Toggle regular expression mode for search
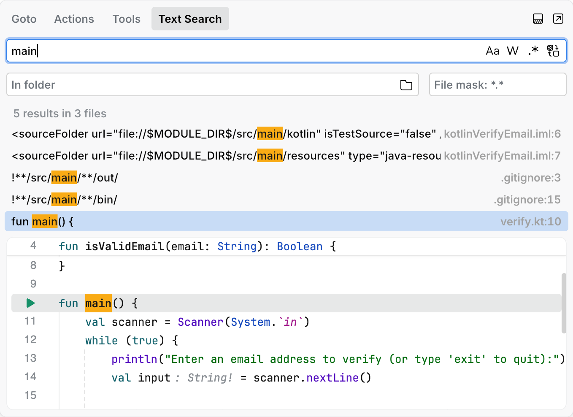 point(532,51)
